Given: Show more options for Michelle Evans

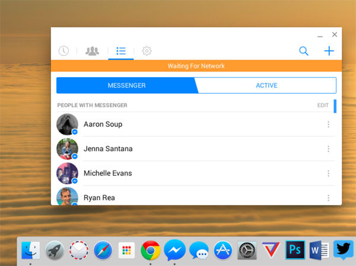Looking at the screenshot, I should 328,174.
